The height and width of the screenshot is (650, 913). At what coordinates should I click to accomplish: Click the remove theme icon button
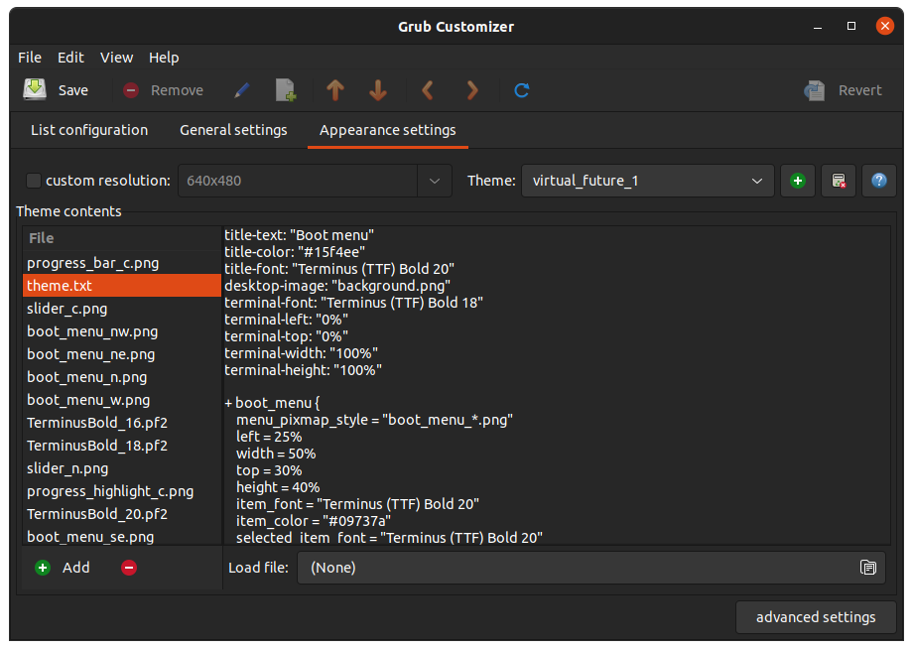tap(838, 181)
